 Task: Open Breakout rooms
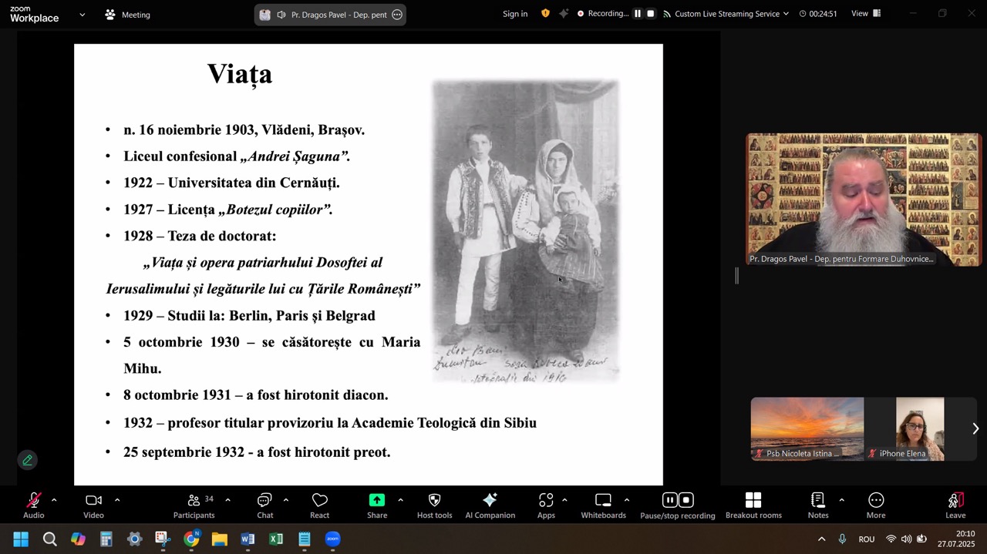753,505
